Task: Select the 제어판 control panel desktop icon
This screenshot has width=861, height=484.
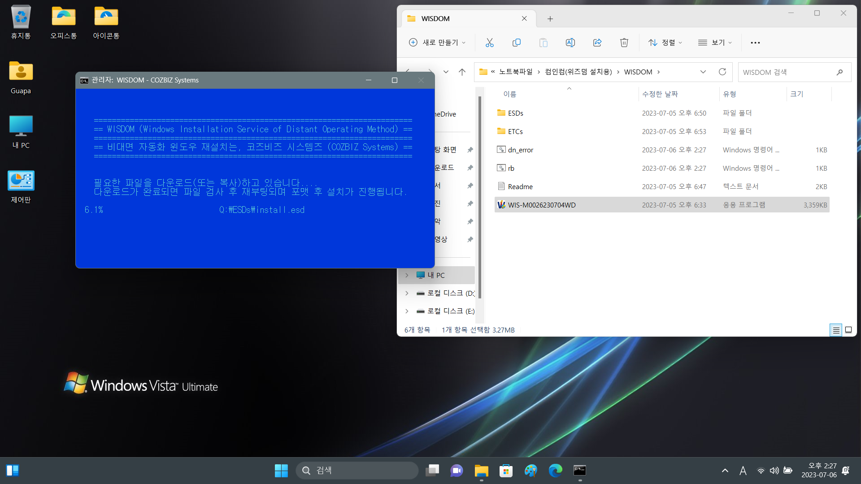Action: pyautogui.click(x=21, y=187)
